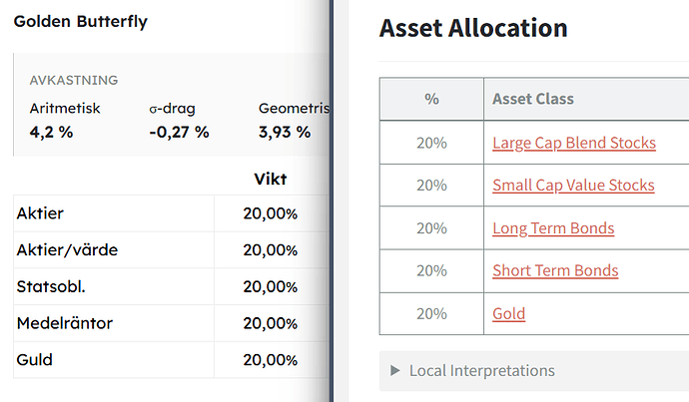The image size is (689, 402).
Task: Select the Golden Butterfly title
Action: 81,21
